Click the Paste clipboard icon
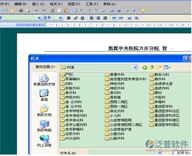The width and height of the screenshot is (192, 156). coord(66,10)
